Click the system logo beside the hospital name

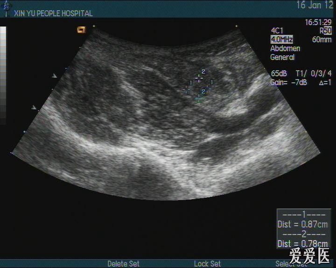pos(6,9)
